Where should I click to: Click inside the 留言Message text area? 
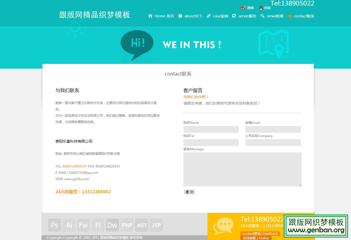pyautogui.click(x=242, y=169)
